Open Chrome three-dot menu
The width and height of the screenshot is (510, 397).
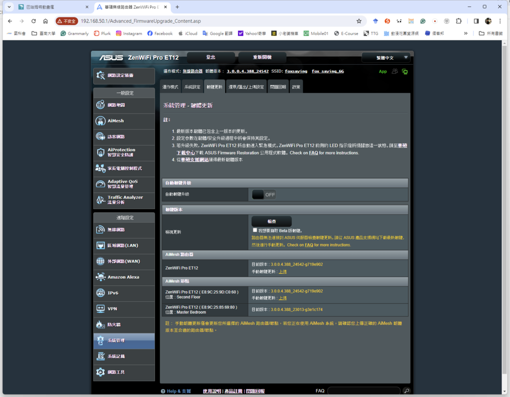500,21
